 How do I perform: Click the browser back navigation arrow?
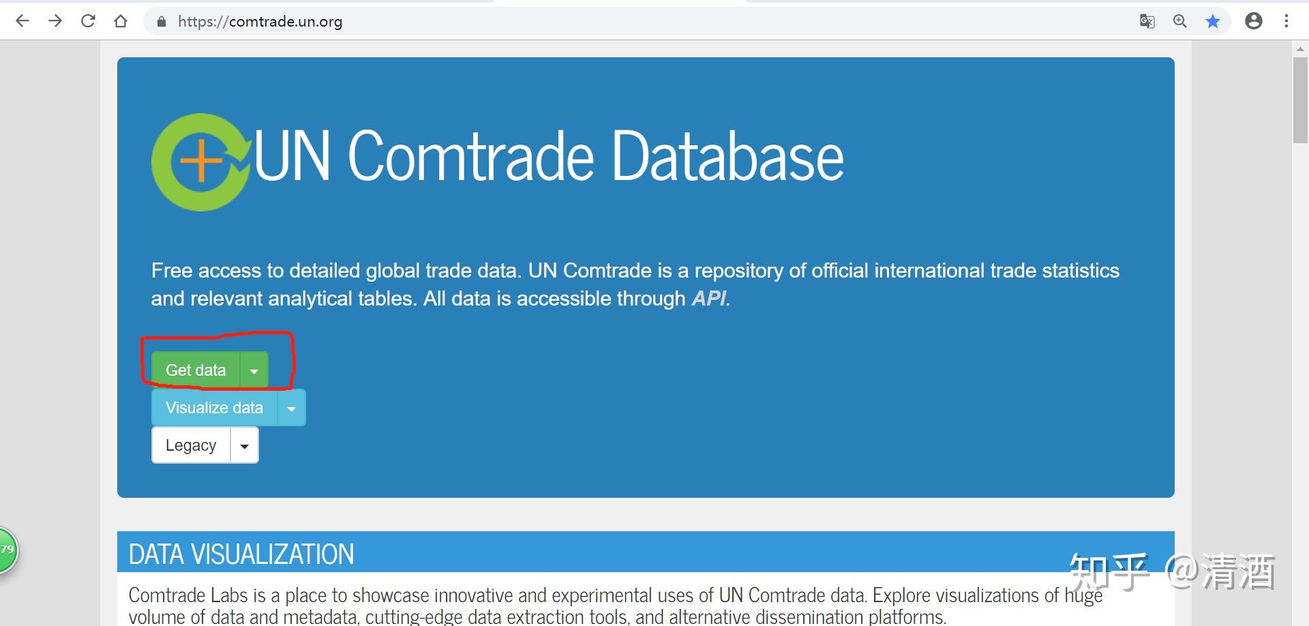pyautogui.click(x=22, y=20)
